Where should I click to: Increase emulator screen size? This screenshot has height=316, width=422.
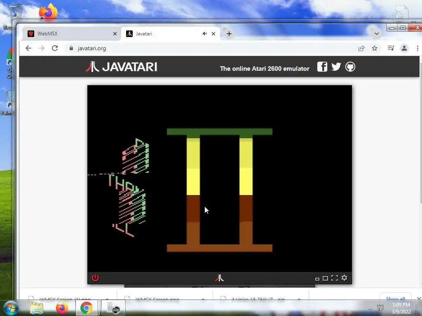point(326,278)
